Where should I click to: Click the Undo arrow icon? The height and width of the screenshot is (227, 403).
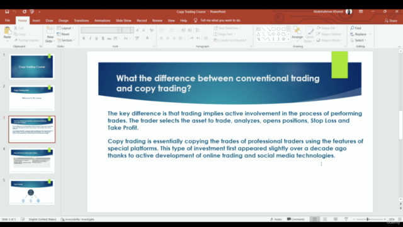[x=14, y=11]
